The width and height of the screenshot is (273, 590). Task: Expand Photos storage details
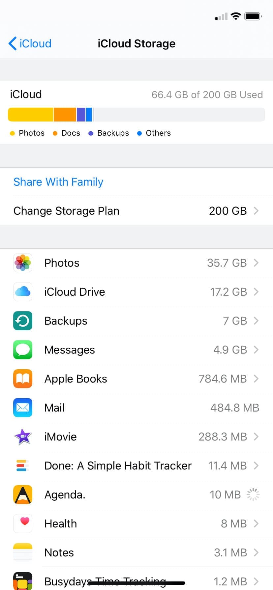click(x=256, y=263)
